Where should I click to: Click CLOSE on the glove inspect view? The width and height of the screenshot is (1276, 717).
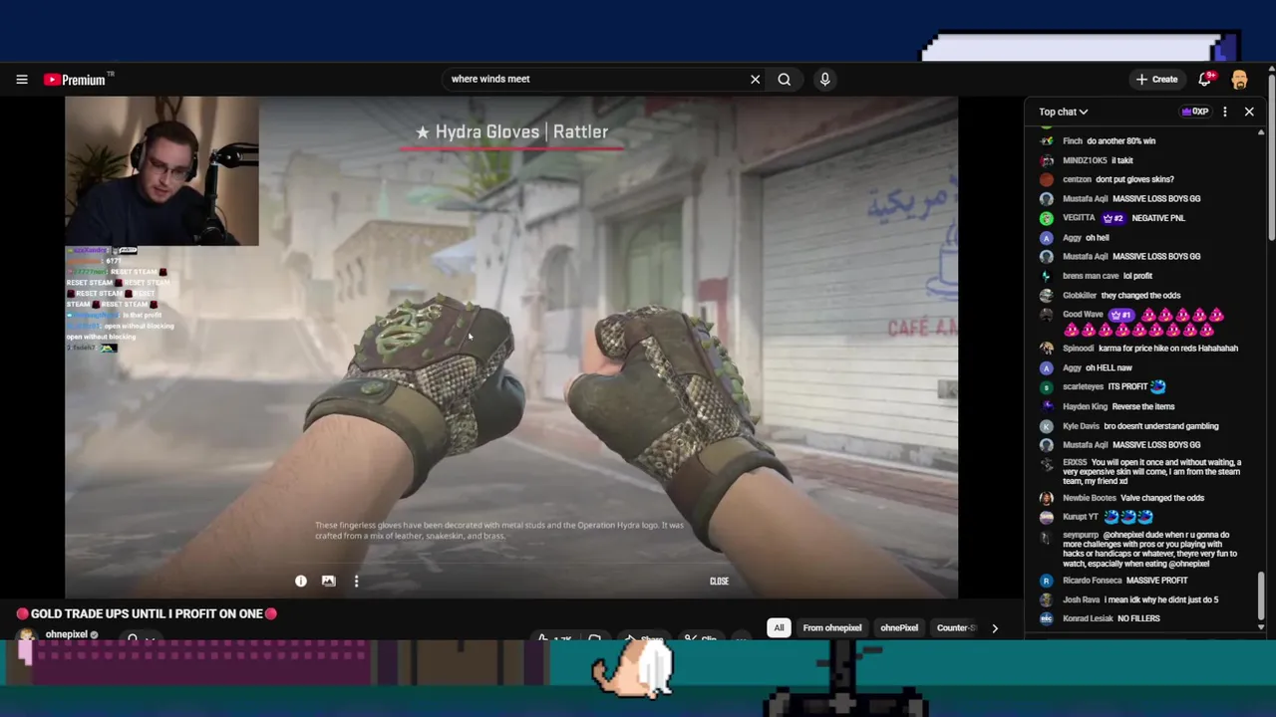[x=719, y=582]
